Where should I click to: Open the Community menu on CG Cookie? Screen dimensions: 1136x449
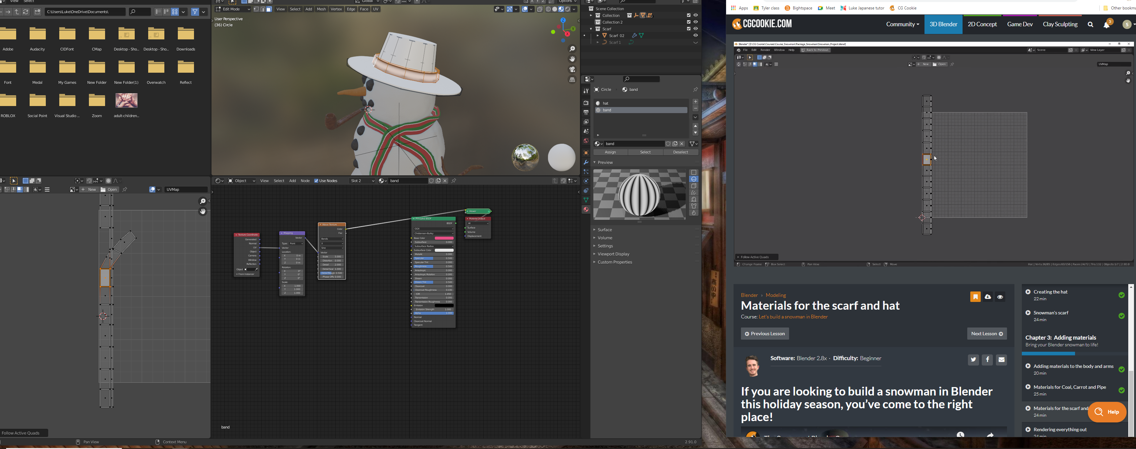(x=902, y=25)
